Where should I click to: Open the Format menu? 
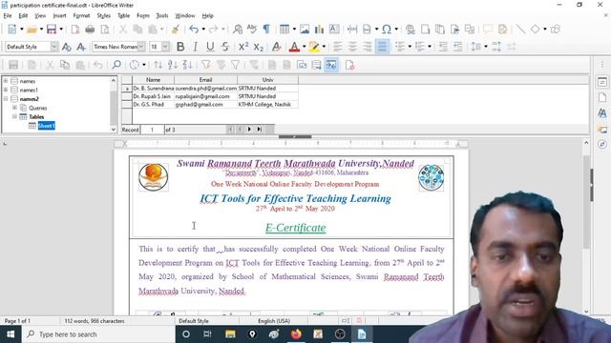pos(81,15)
